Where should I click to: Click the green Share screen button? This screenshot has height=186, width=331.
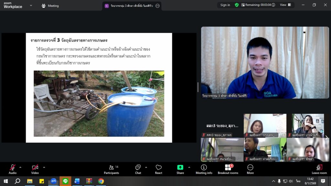tap(180, 169)
